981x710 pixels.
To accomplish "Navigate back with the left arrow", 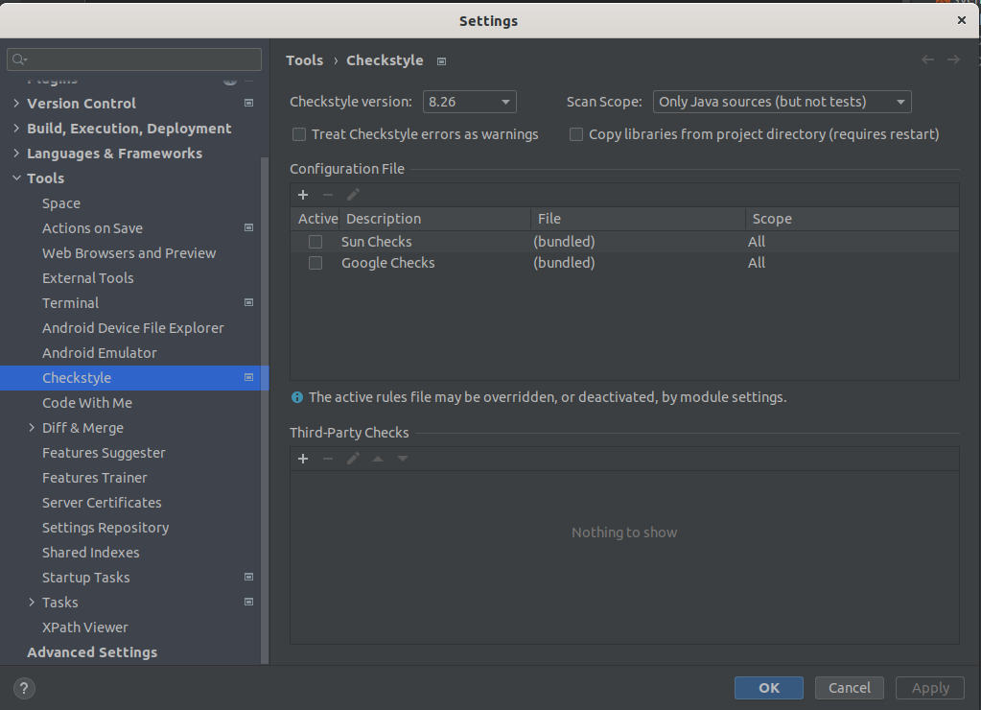I will tap(928, 59).
